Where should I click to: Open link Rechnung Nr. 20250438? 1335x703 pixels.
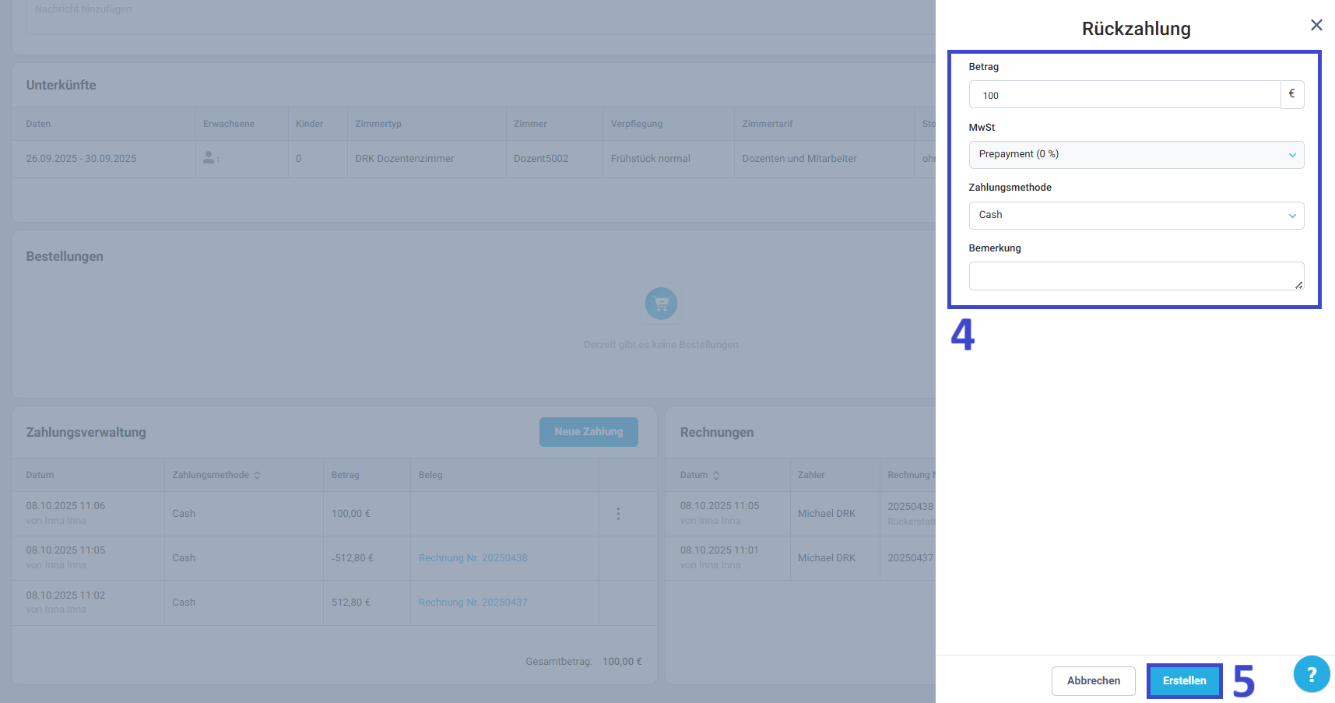473,558
